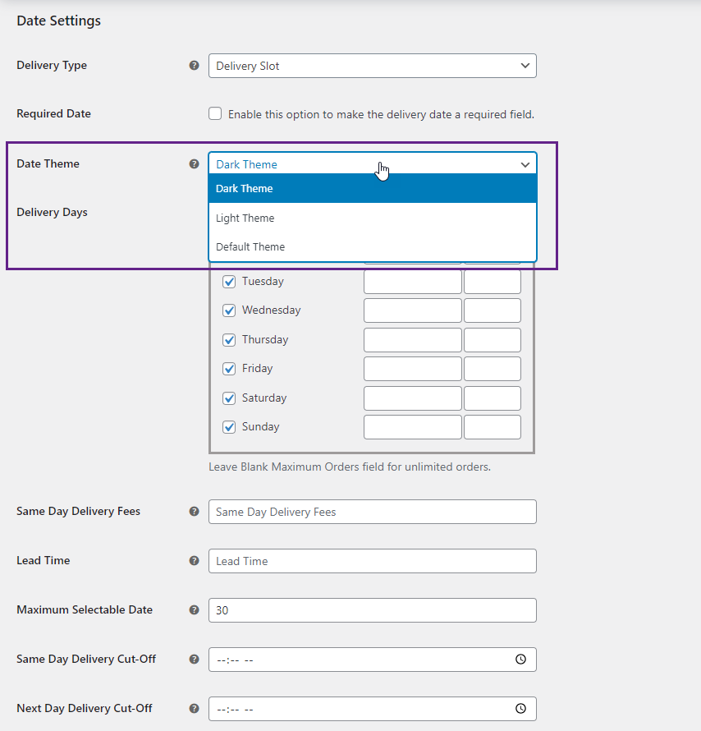The width and height of the screenshot is (701, 731).
Task: Disable Sunday delivery checkbox
Action: click(229, 427)
